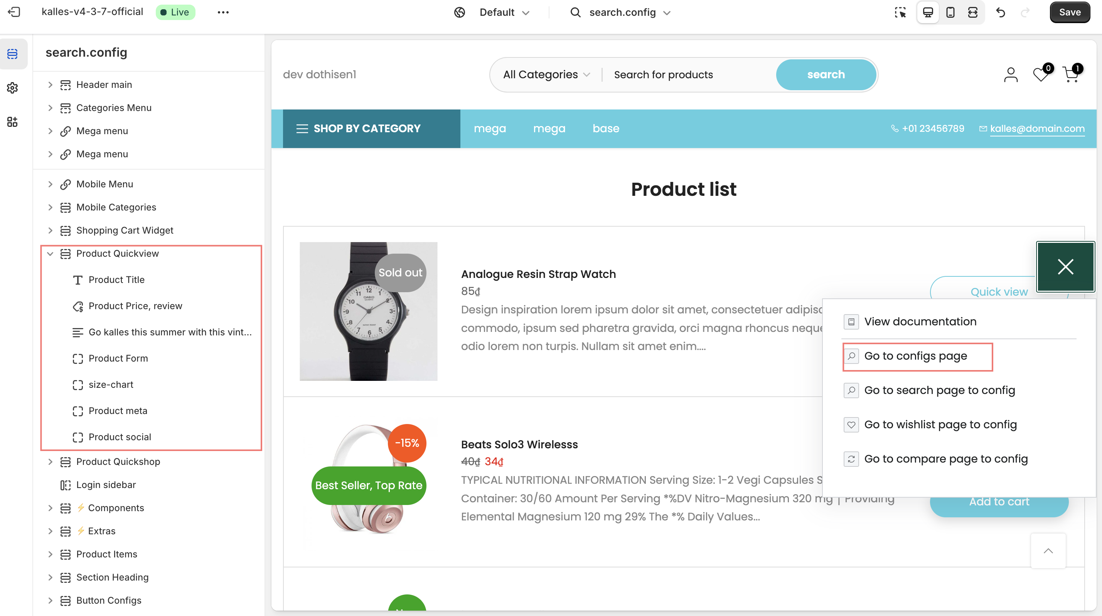The height and width of the screenshot is (616, 1102).
Task: Select Go to wishlist page to config
Action: (x=940, y=424)
